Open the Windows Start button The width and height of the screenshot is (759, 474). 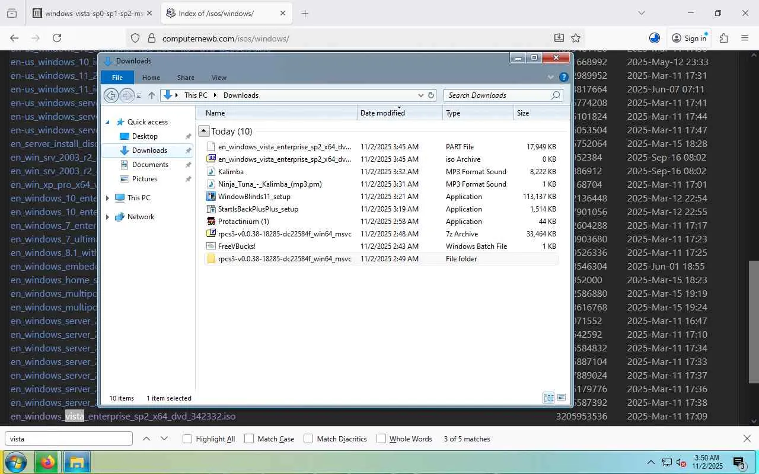[x=15, y=462]
